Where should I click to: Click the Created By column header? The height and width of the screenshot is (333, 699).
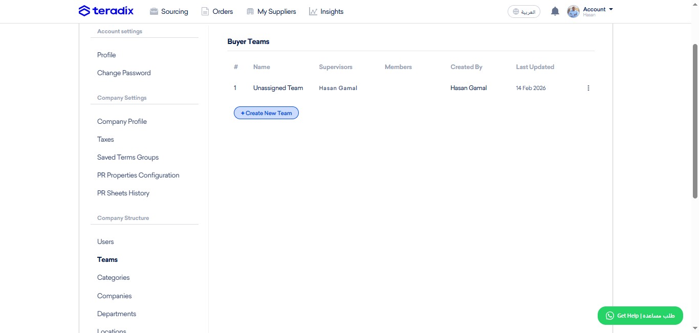466,67
